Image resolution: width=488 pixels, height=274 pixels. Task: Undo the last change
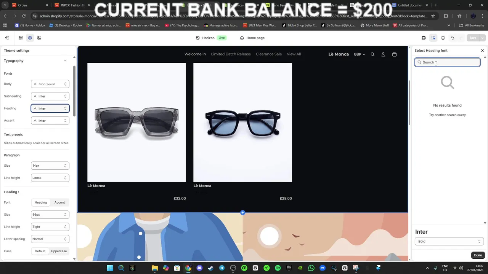click(x=453, y=38)
